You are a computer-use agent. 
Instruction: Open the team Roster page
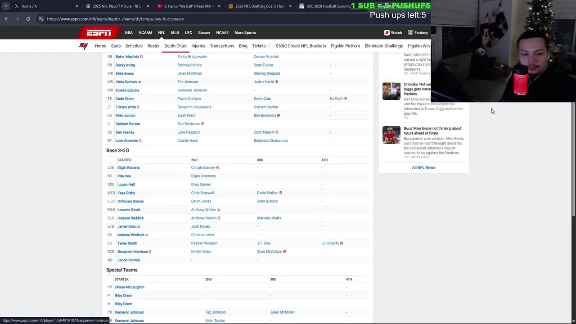click(153, 46)
